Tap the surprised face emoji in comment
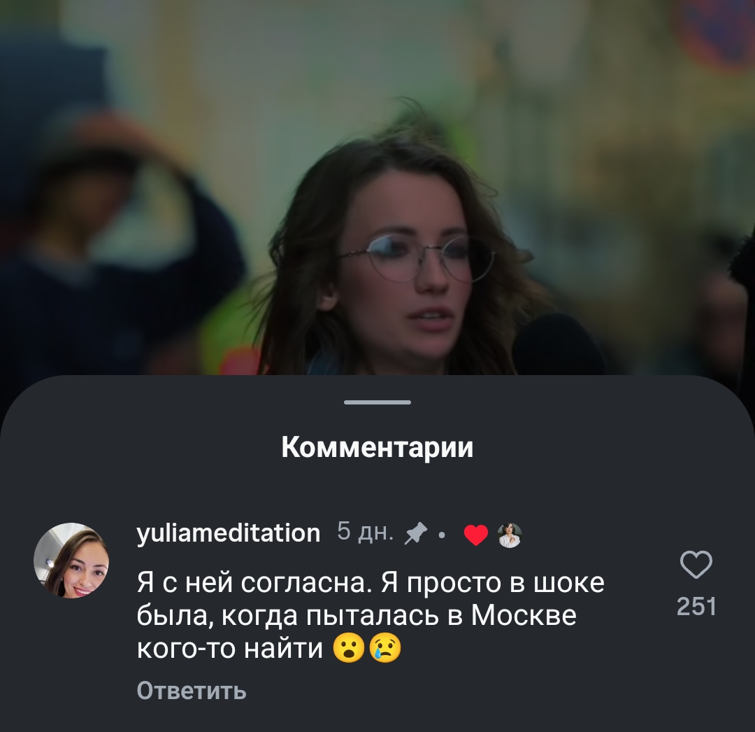Viewport: 755px width, 732px height. [x=349, y=649]
